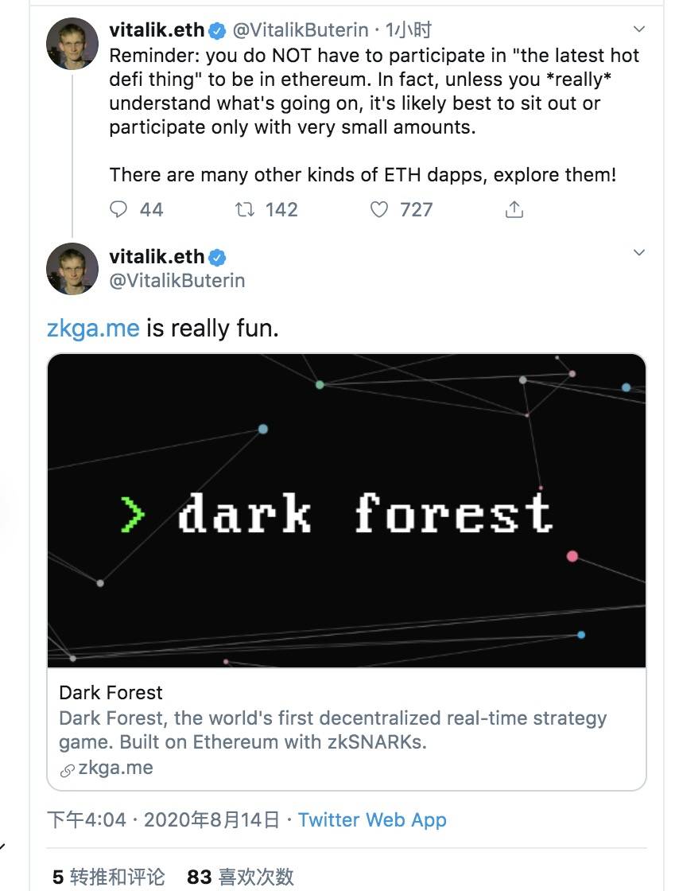Open the Twitter Web App source link
The width and height of the screenshot is (679, 891).
coord(372,820)
